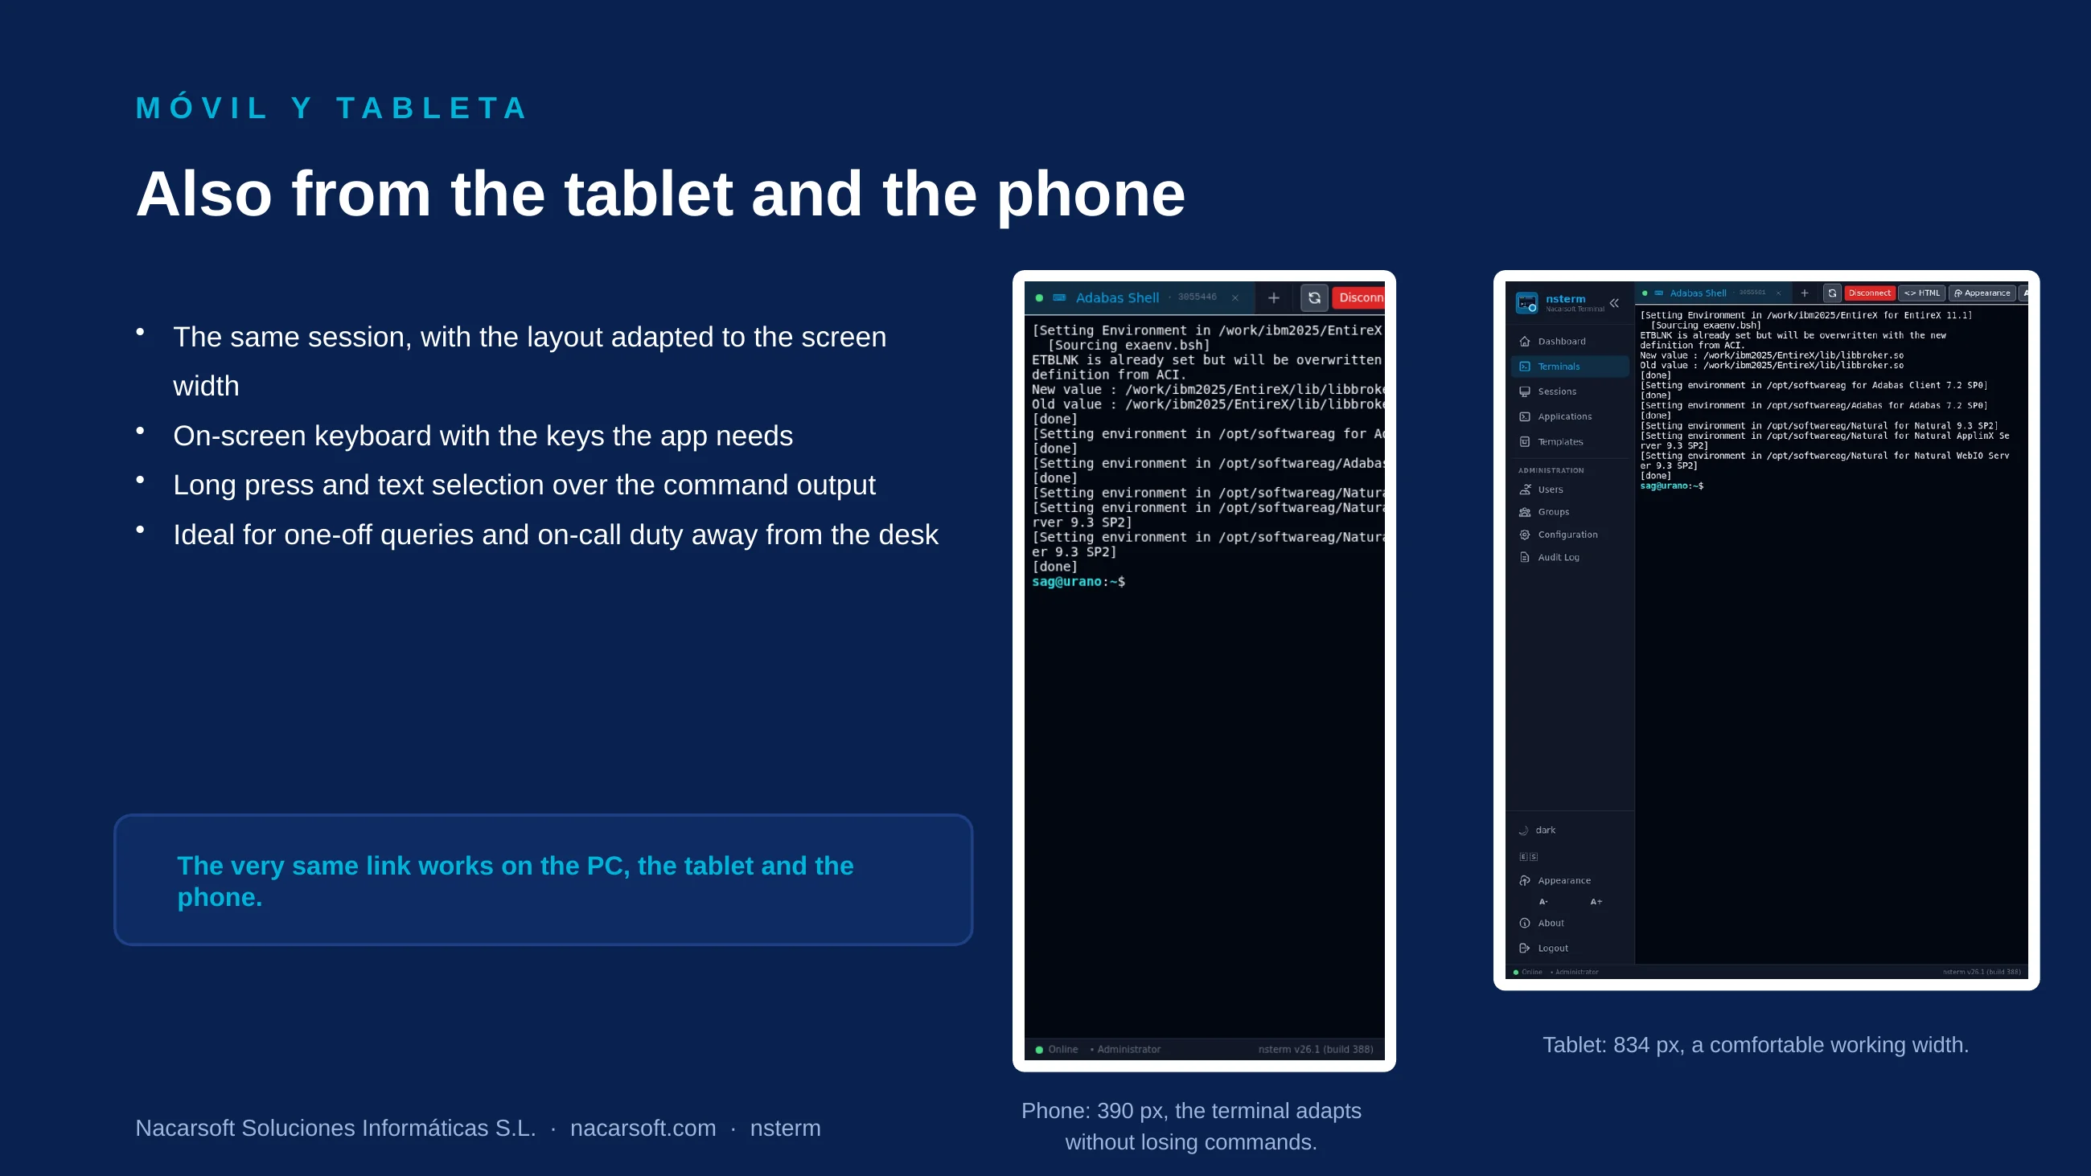Click the HTML button in tablet toolbar
The height and width of the screenshot is (1176, 2091).
point(1921,293)
